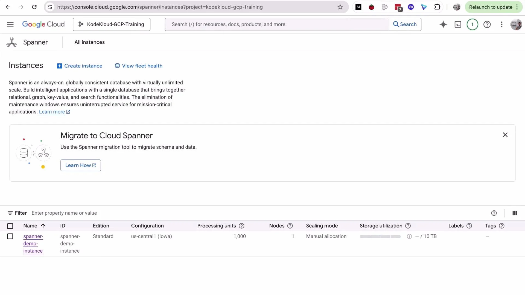
Task: Show Storage utilization help tooltip icon
Action: point(408,226)
